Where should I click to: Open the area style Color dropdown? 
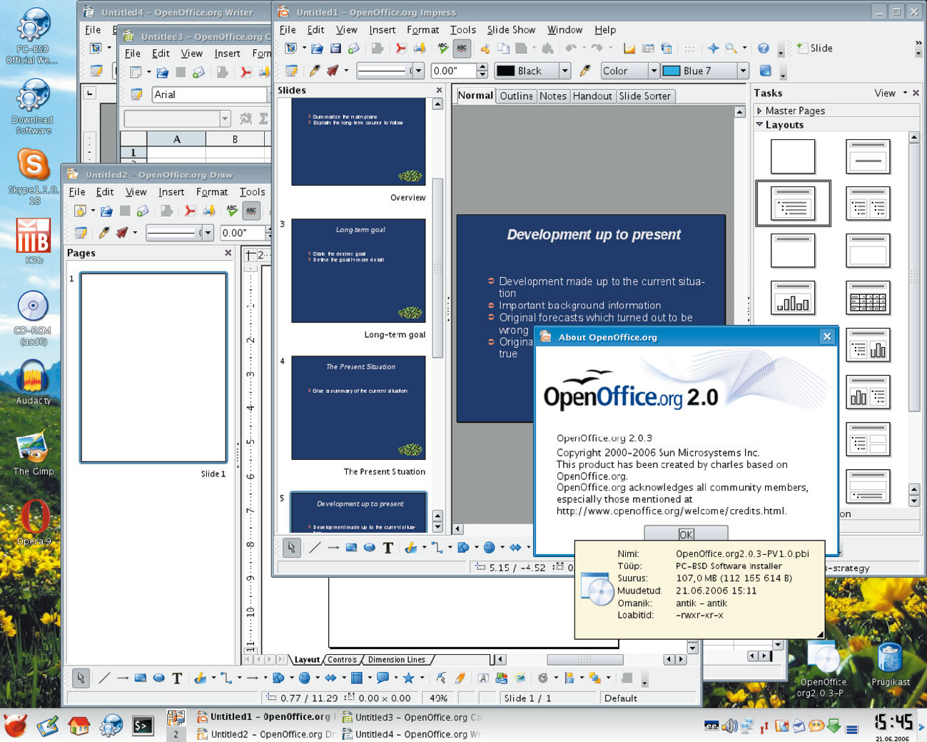pos(654,71)
